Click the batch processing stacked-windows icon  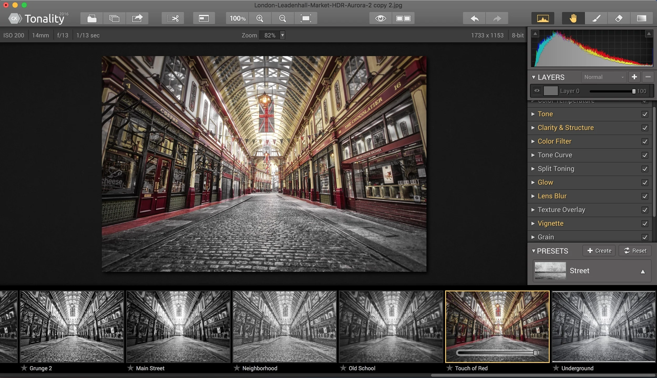114,18
